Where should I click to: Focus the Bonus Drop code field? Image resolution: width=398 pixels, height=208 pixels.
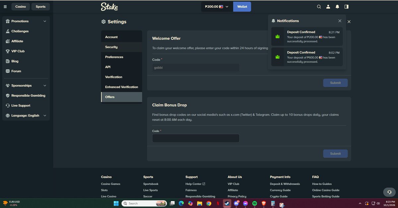click(x=196, y=138)
